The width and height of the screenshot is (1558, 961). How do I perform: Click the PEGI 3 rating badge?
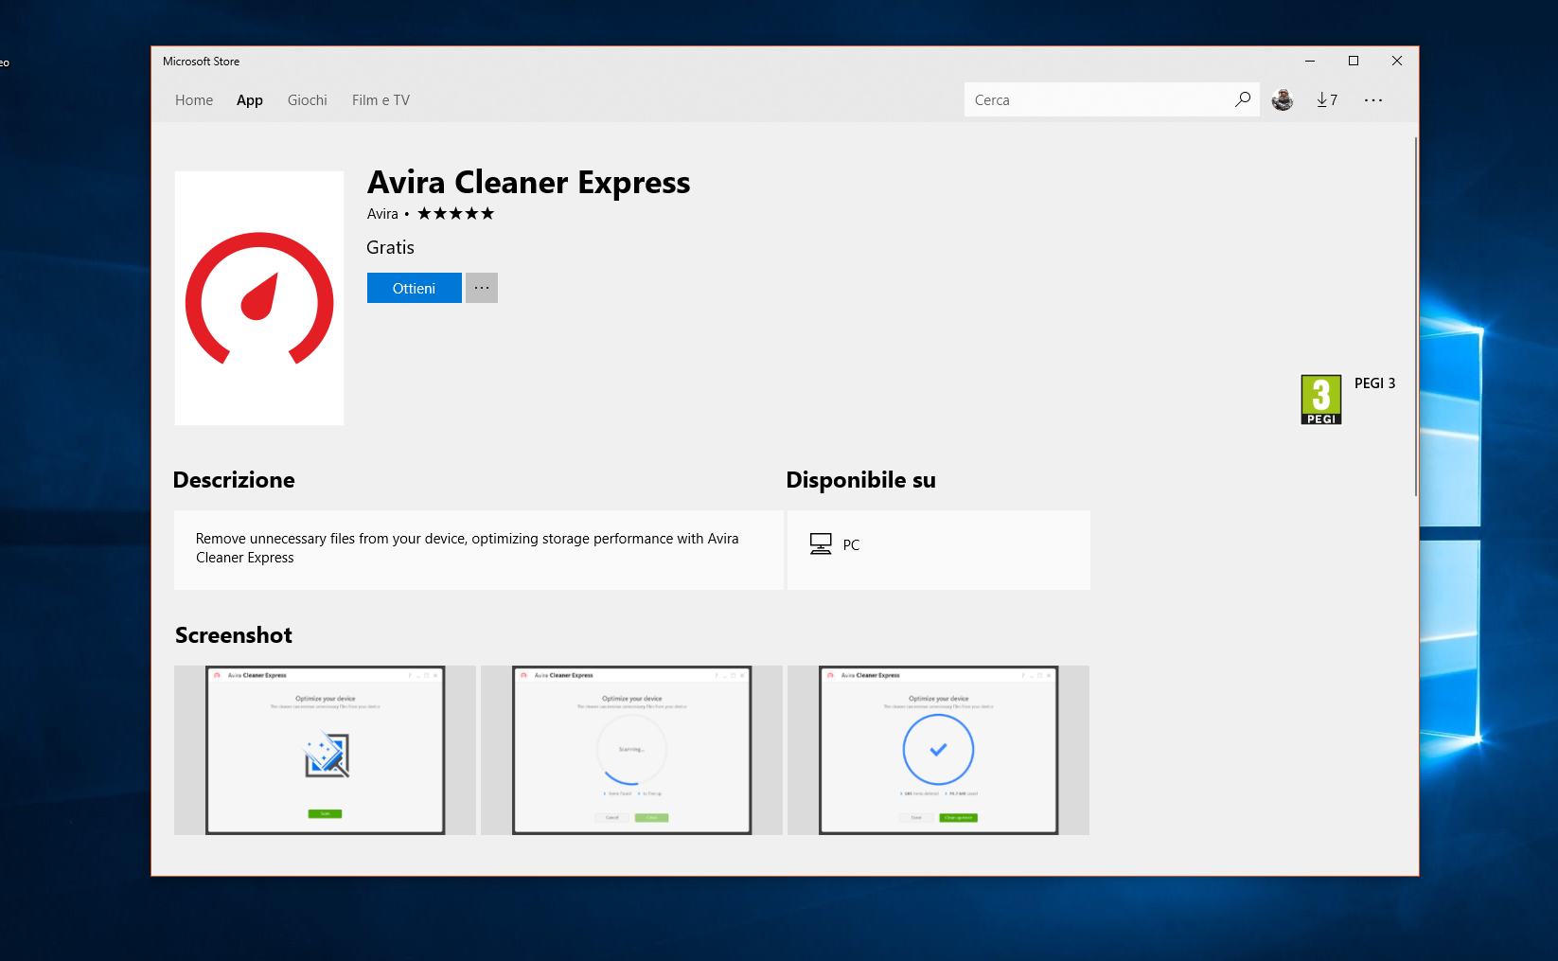pos(1321,400)
